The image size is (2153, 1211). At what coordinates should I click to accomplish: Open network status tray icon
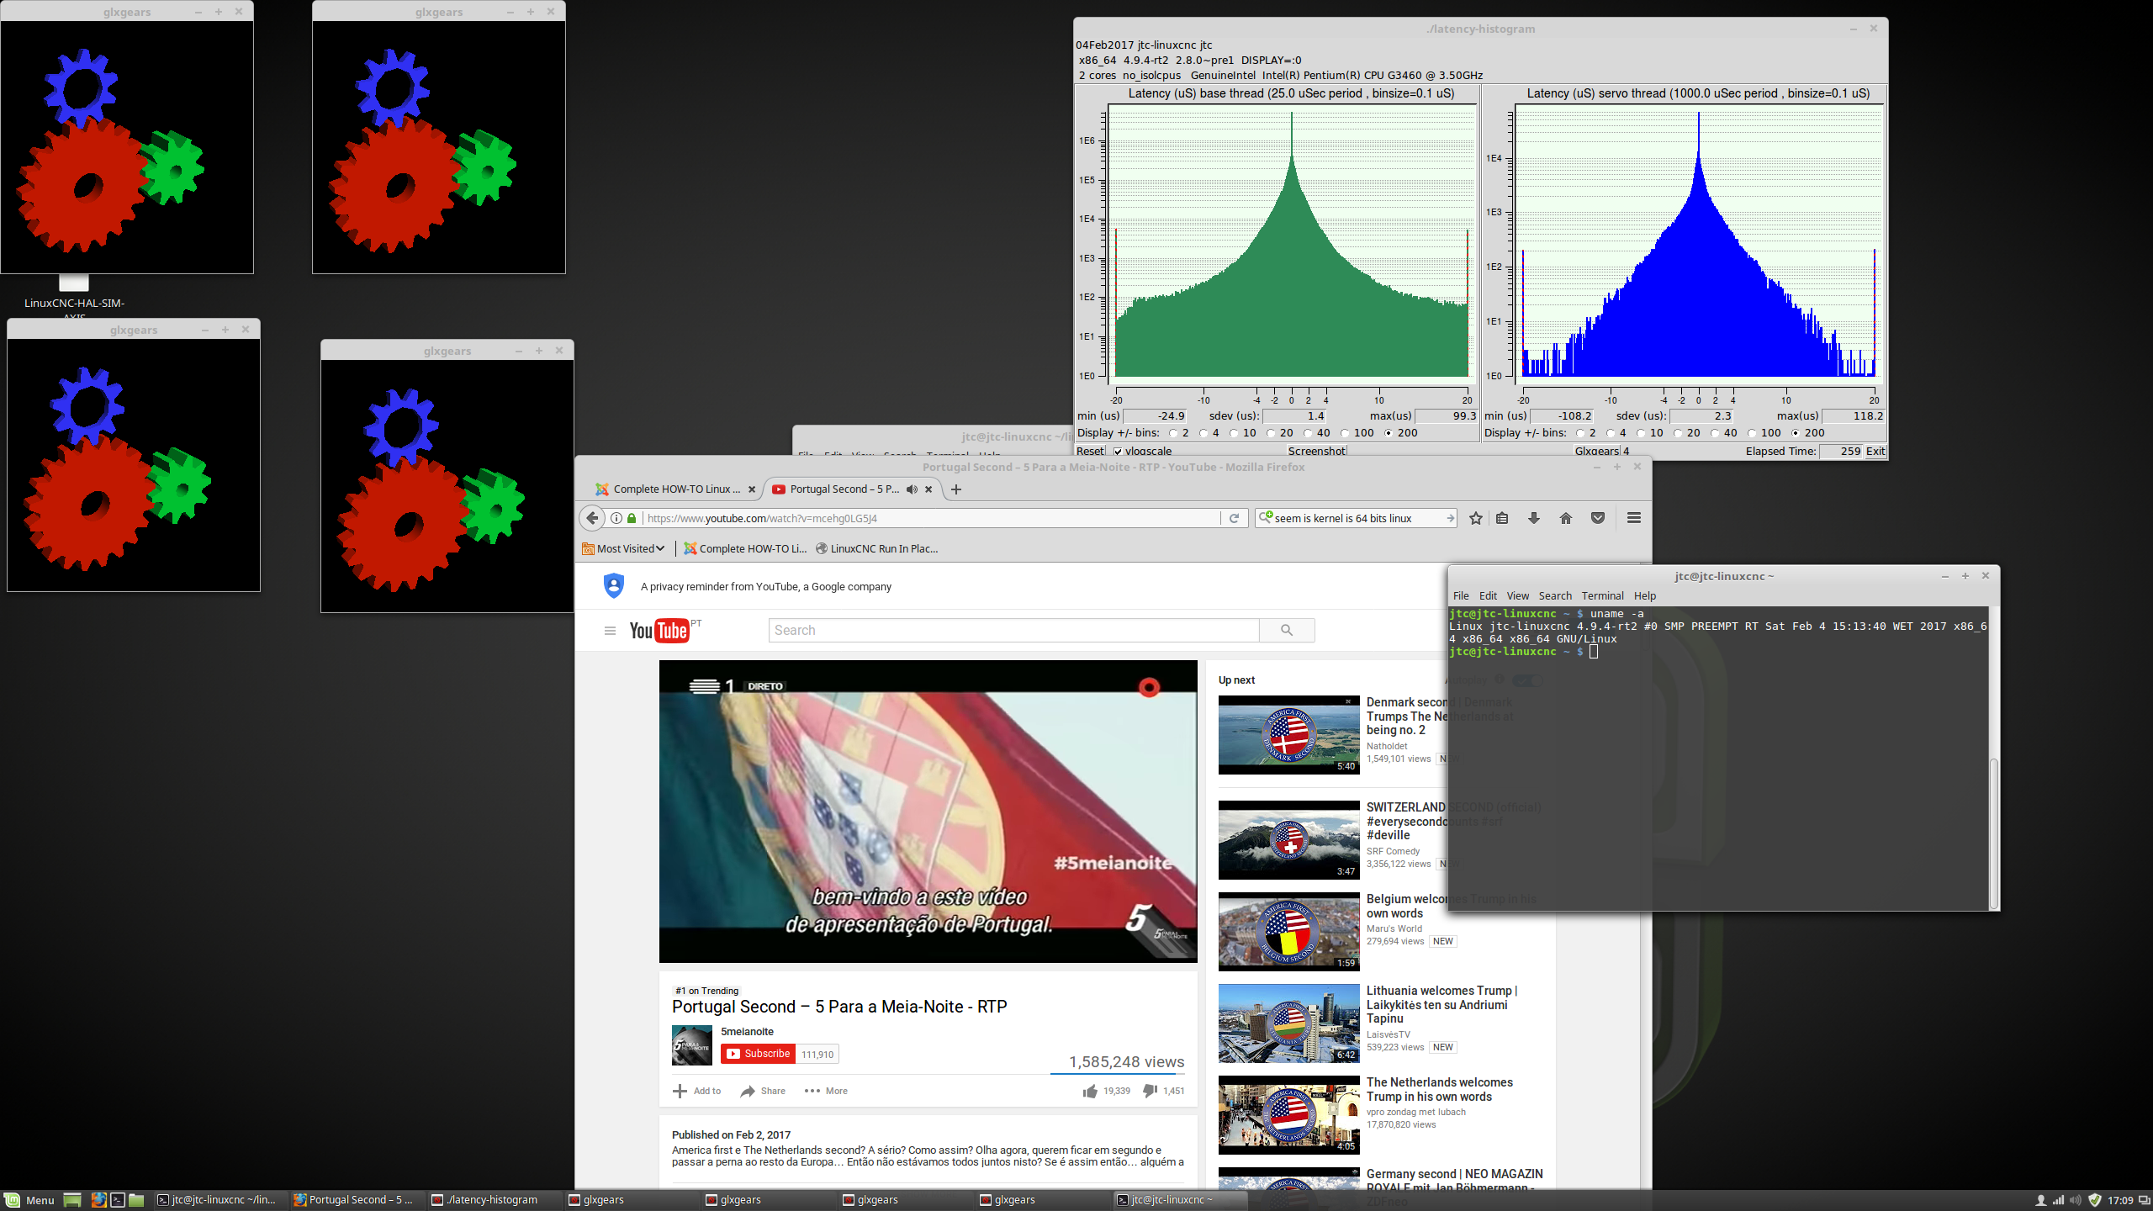[2058, 1200]
